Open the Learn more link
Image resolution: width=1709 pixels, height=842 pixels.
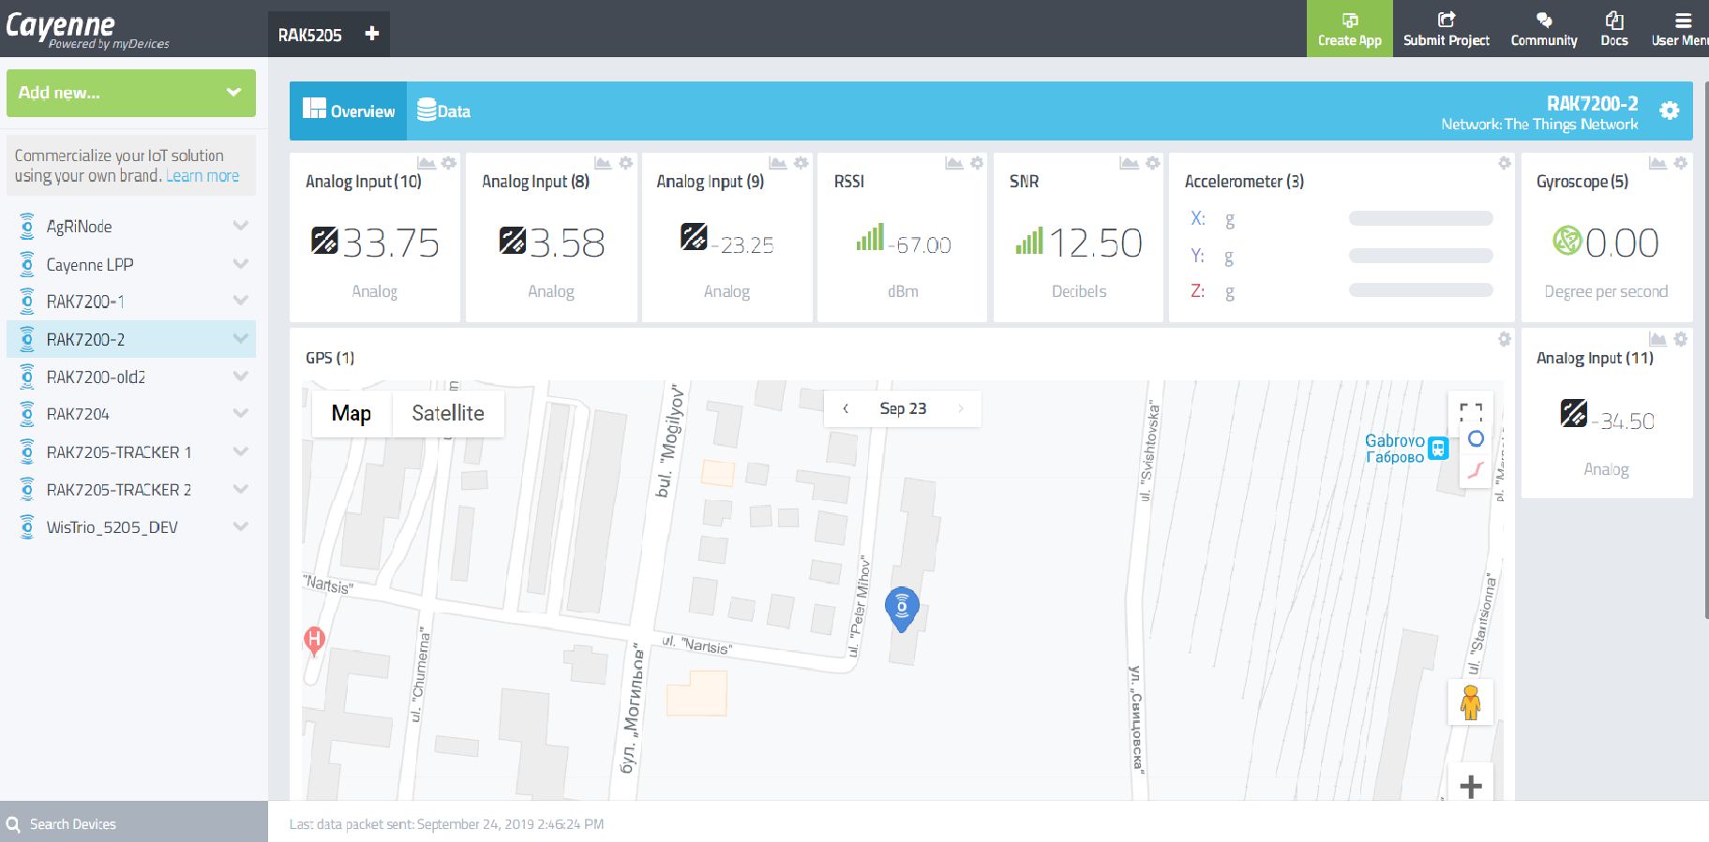202,176
